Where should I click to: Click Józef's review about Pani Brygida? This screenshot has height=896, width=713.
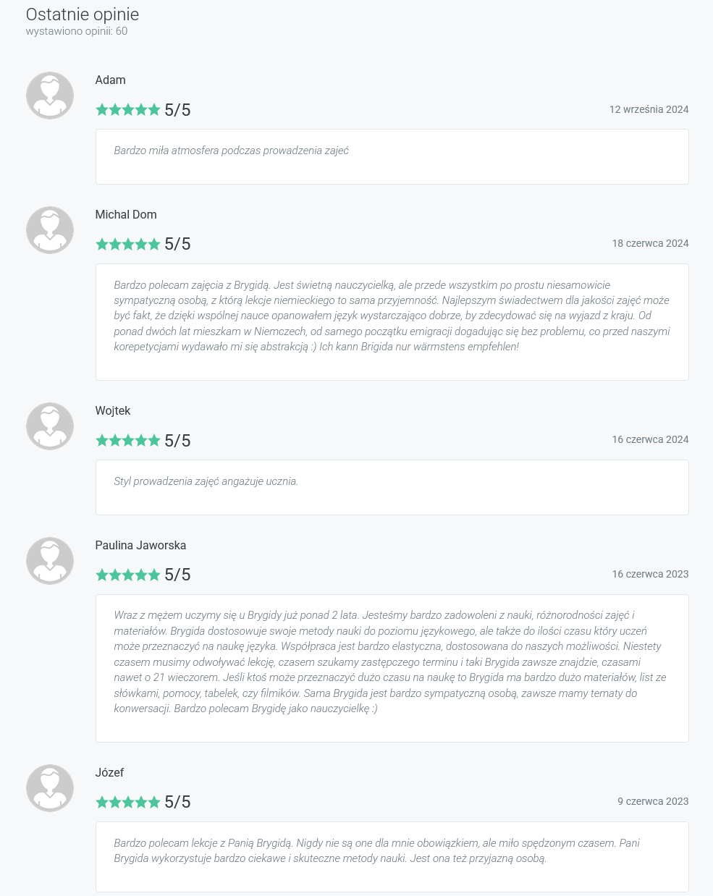(392, 851)
